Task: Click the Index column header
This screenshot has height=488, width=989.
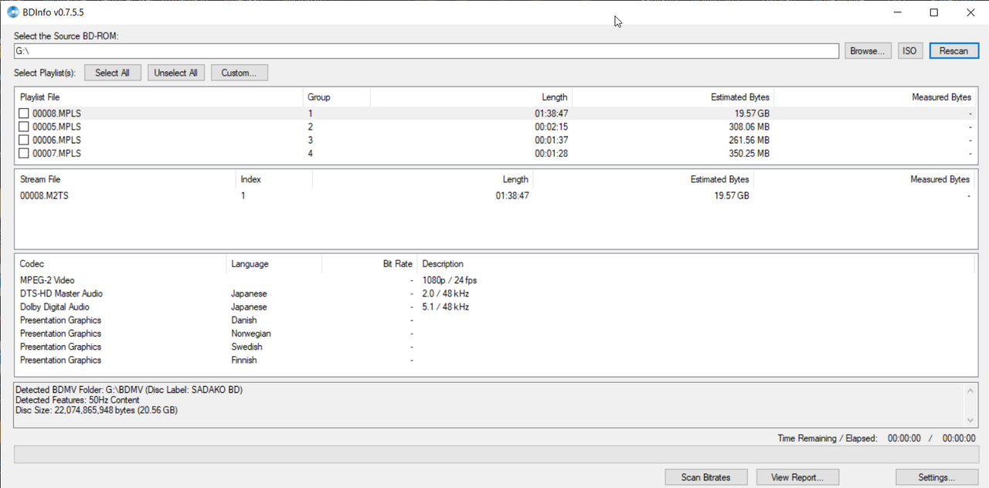Action: pyautogui.click(x=274, y=179)
